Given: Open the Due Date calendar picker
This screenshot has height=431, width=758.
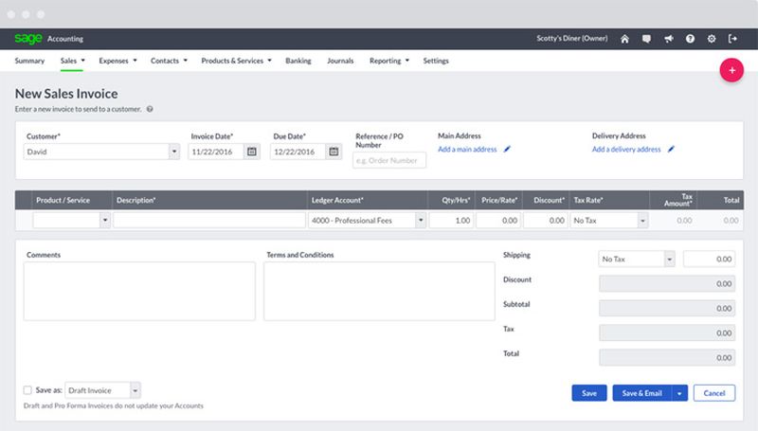Looking at the screenshot, I should click(334, 152).
